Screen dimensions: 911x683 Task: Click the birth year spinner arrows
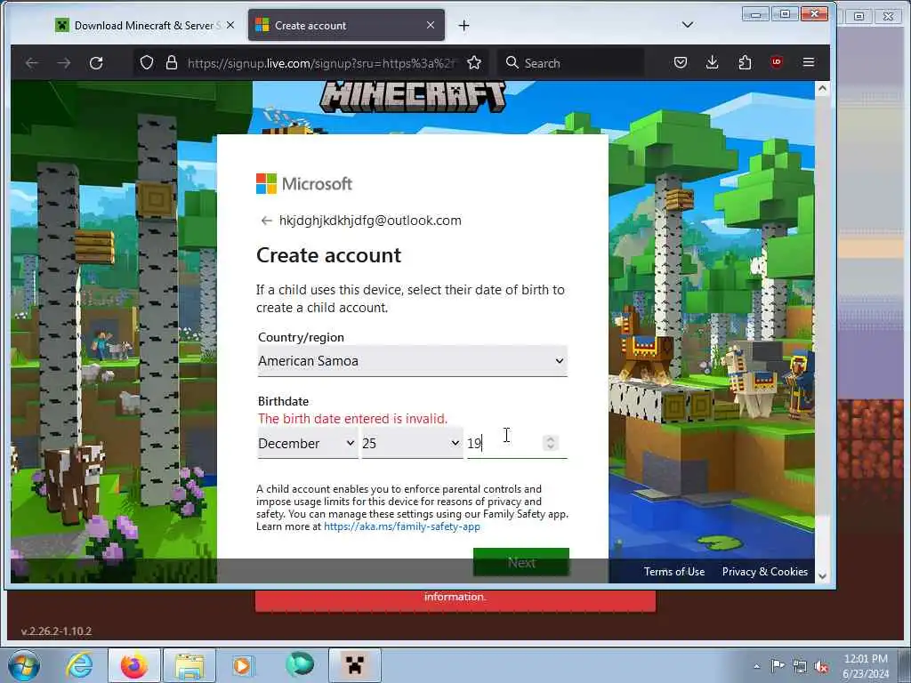pos(550,443)
